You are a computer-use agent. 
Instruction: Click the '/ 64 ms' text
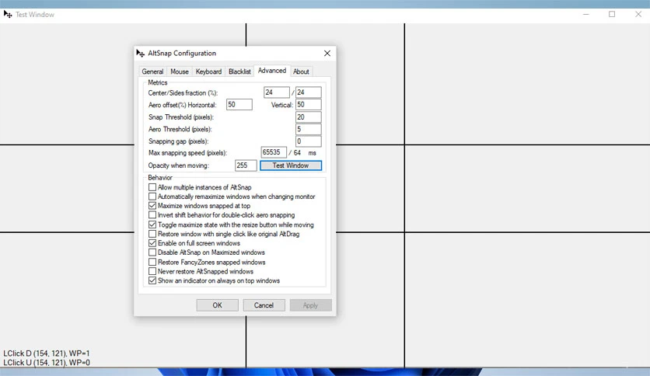coord(302,153)
